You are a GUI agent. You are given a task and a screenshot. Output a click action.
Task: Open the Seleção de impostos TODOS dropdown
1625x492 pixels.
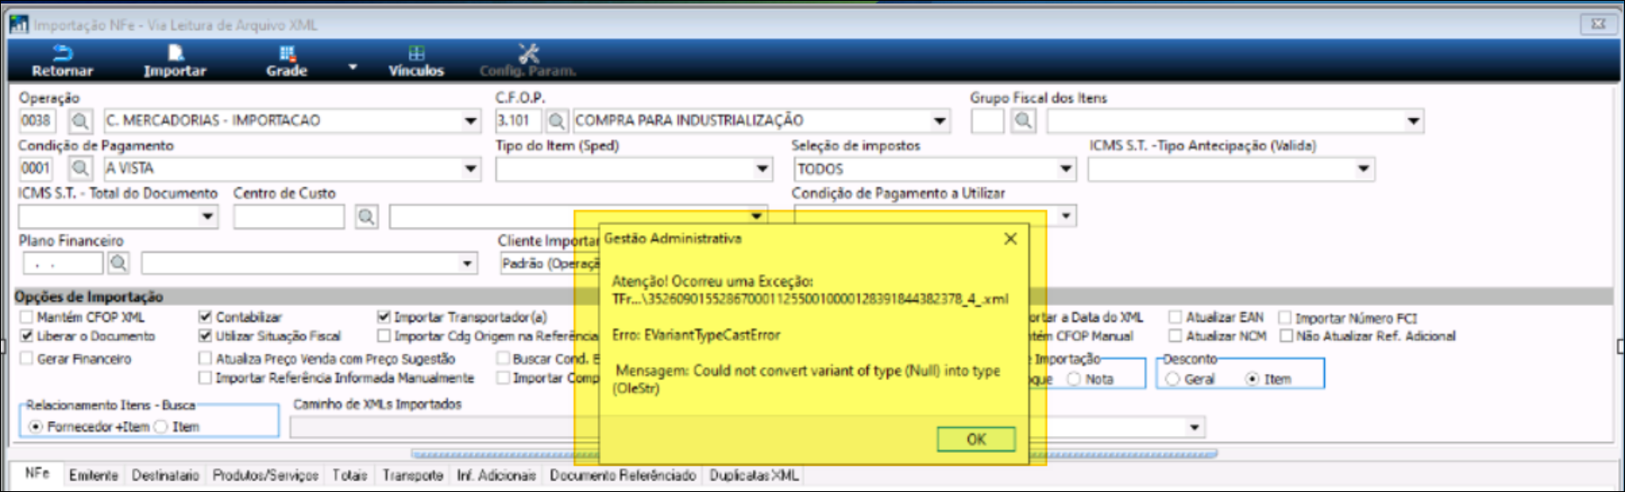pos(1065,169)
